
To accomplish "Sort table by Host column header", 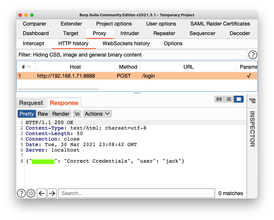I will (x=75, y=67).
